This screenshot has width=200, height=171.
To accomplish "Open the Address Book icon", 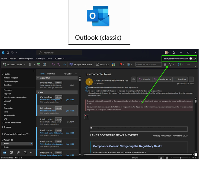I will [165, 64].
